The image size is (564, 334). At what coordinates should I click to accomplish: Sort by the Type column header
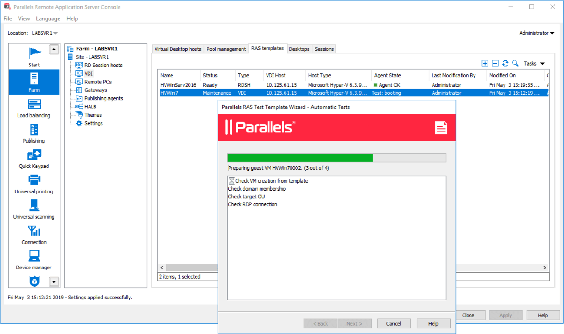tap(249, 76)
